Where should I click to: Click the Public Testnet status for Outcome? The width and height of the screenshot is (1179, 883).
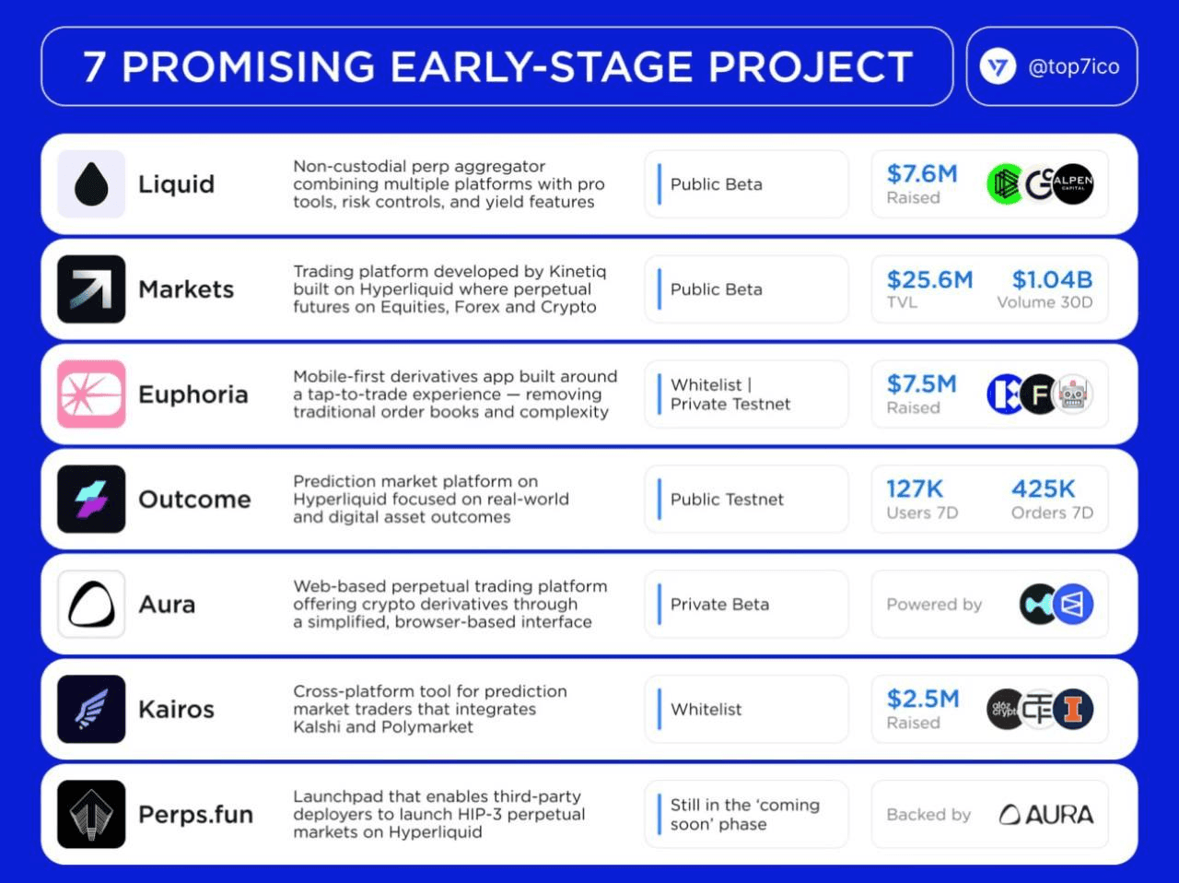[x=746, y=500]
